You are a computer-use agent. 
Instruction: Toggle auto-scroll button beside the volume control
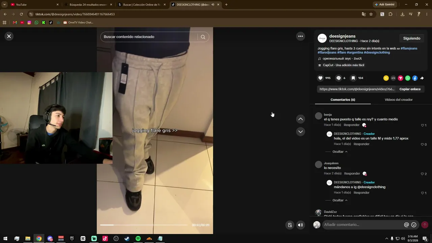[290, 225]
